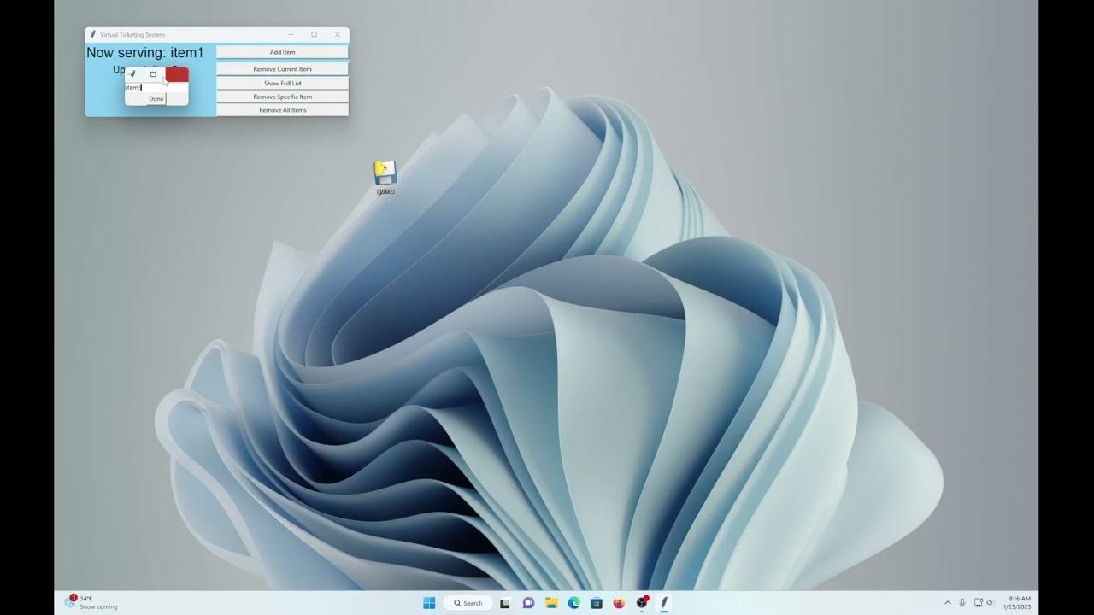
Task: Open the Windows Start menu
Action: coord(429,603)
